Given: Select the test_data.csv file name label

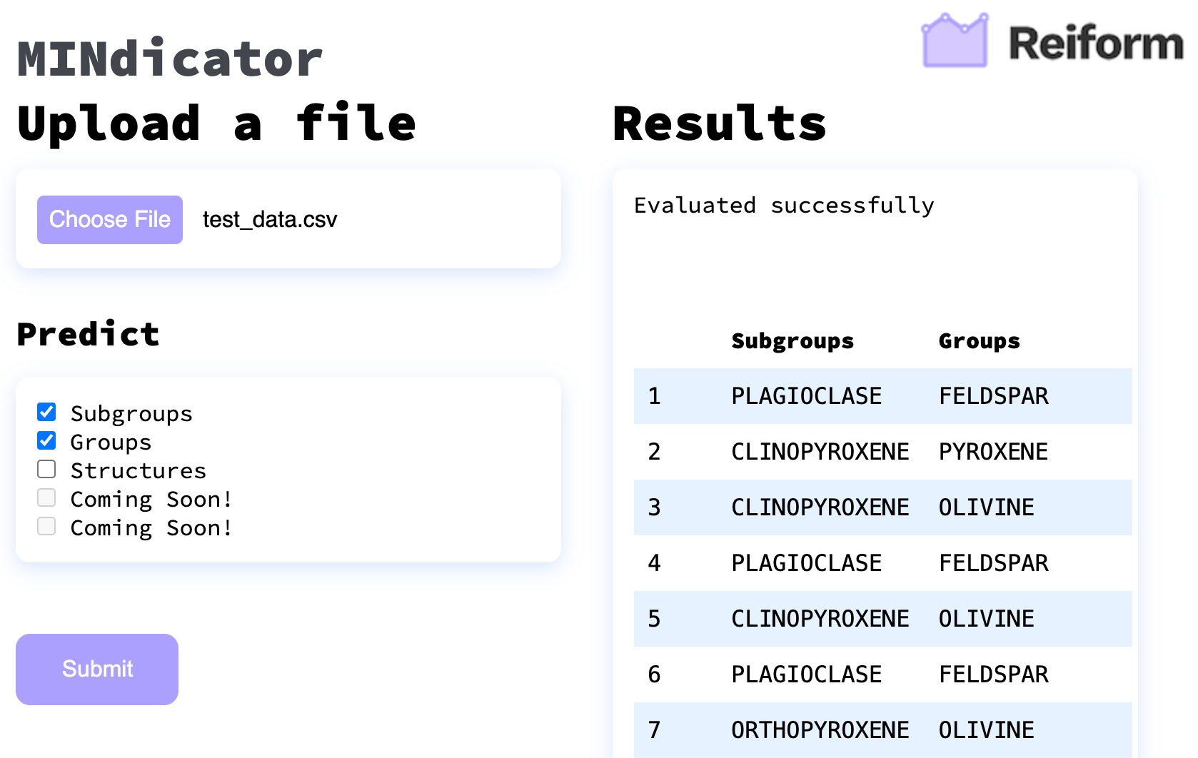Looking at the screenshot, I should tap(270, 220).
